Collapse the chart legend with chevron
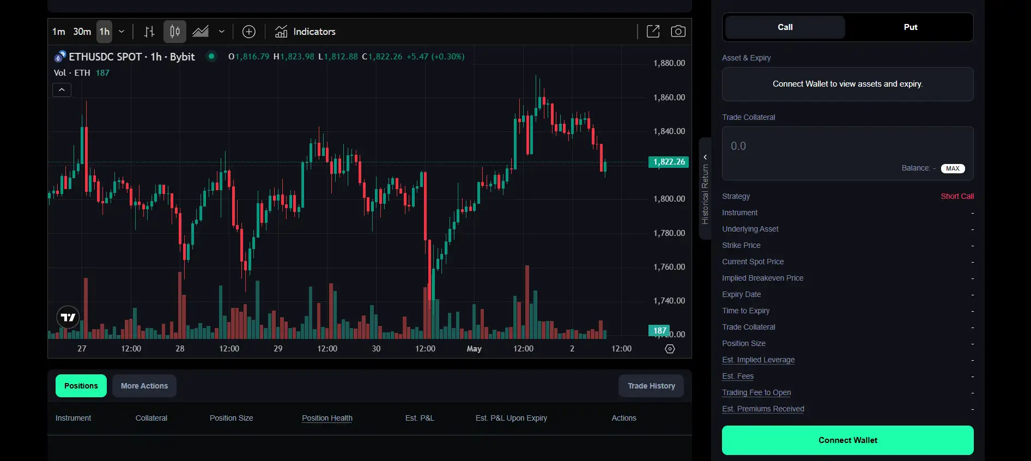The height and width of the screenshot is (461, 1031). click(62, 90)
